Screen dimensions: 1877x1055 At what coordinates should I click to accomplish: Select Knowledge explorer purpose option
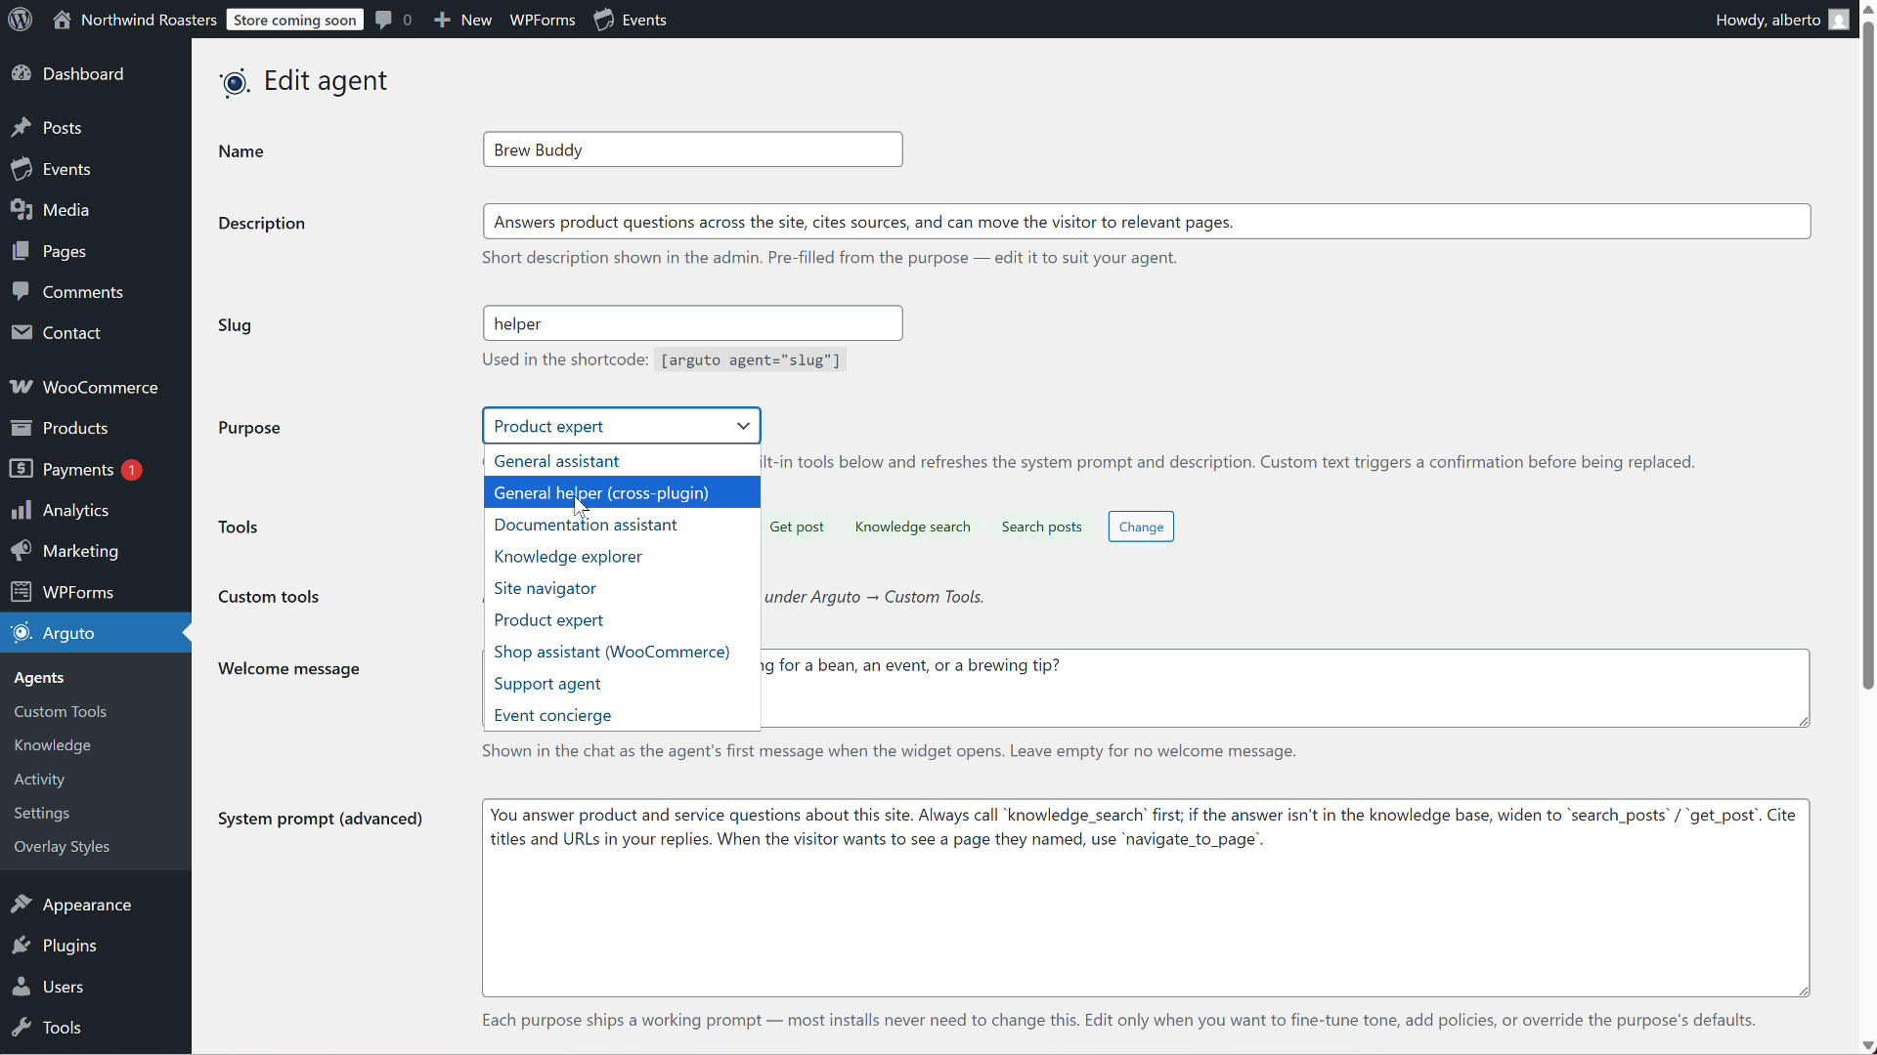[622, 557]
